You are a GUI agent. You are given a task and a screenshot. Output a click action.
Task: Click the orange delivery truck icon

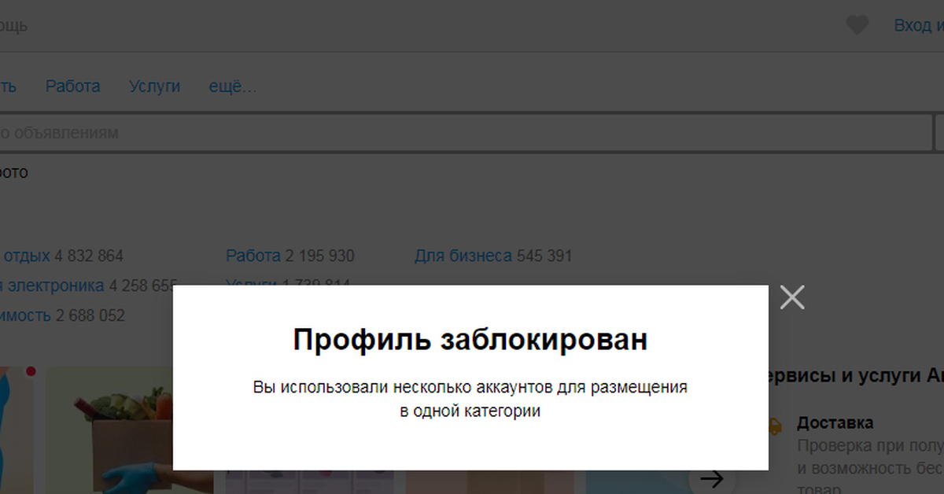click(x=774, y=426)
